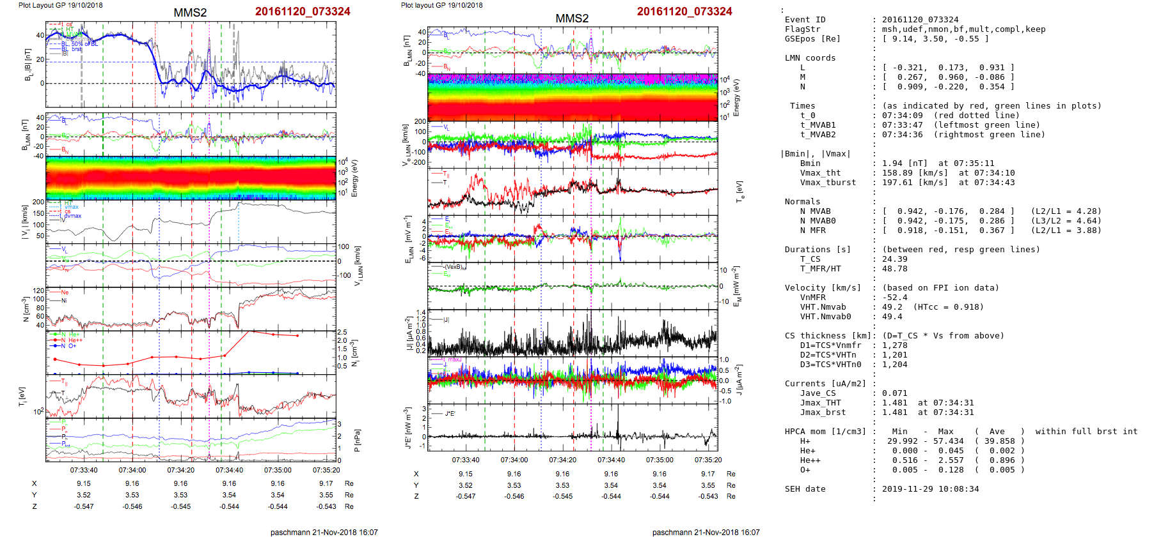The width and height of the screenshot is (1154, 537).
Task: Click the Plot Layout GP header at top left
Action: [60, 5]
